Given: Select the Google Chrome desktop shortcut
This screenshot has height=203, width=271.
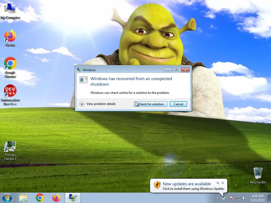Looking at the screenshot, I should (10, 67).
